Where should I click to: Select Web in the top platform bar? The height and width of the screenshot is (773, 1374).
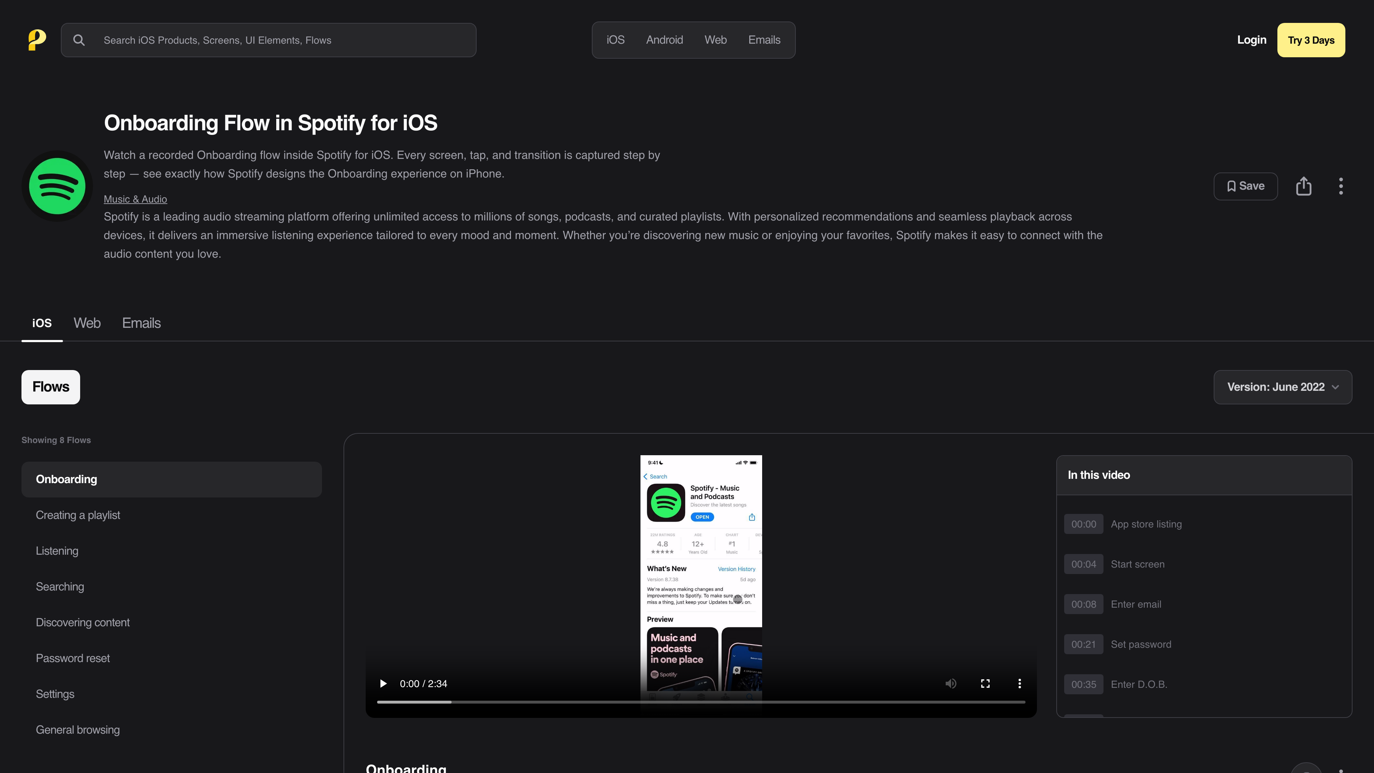tap(715, 40)
